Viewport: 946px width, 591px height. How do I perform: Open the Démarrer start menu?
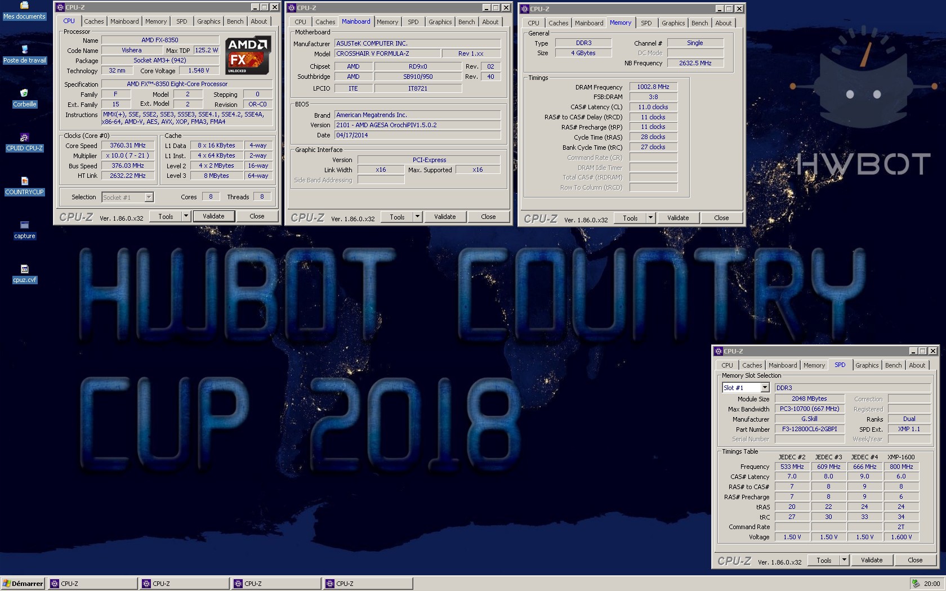click(x=23, y=584)
